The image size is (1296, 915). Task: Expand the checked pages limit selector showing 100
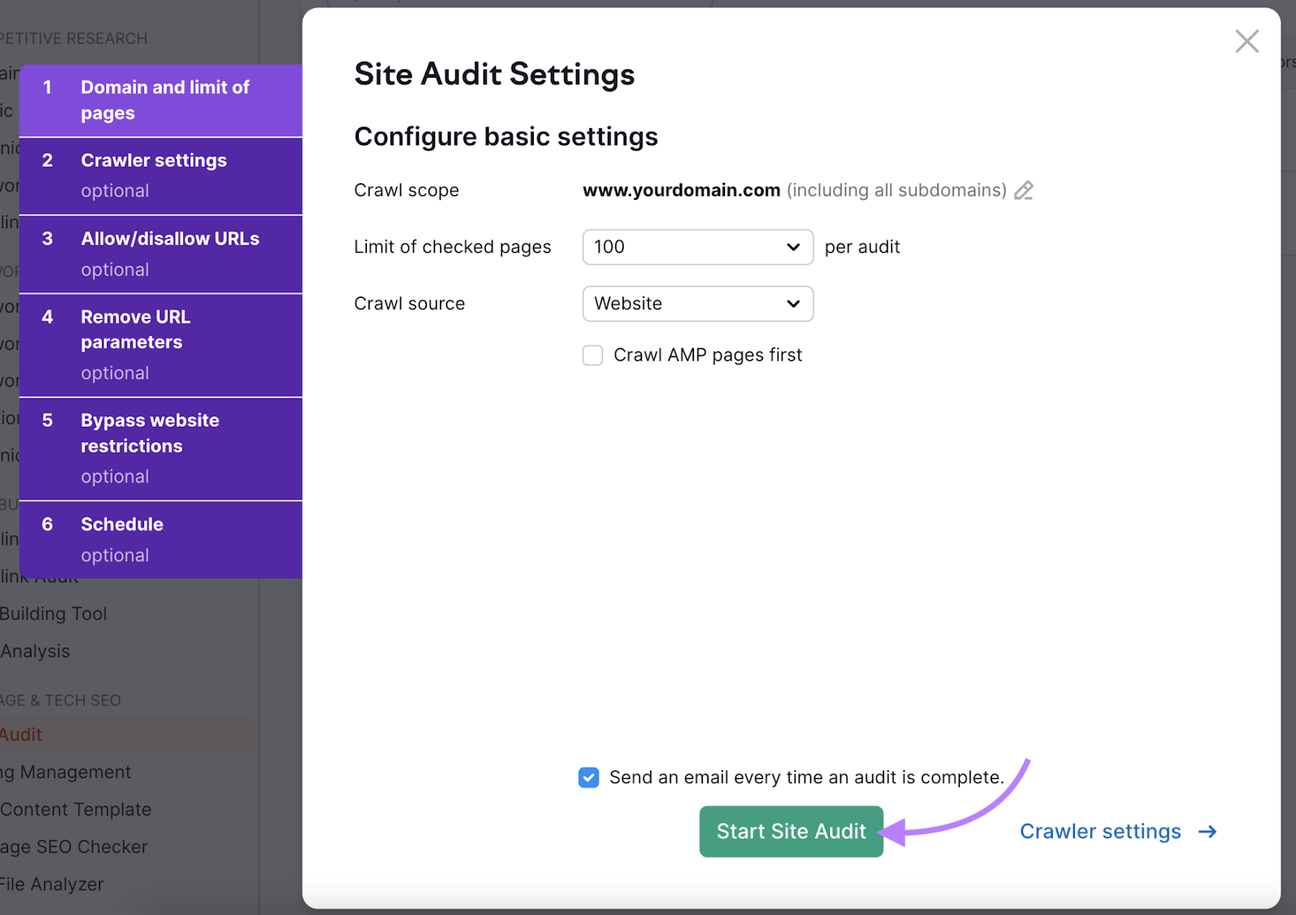697,247
